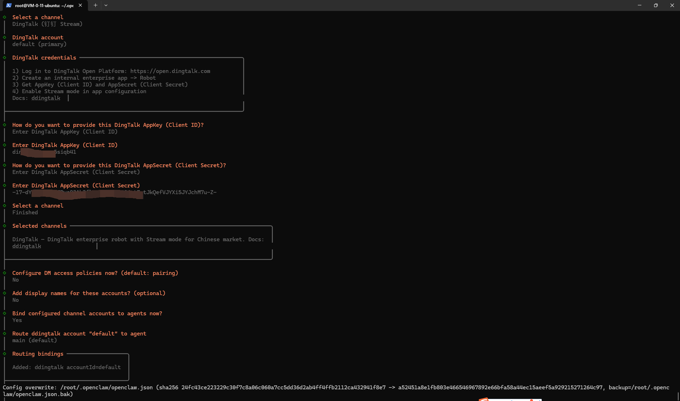Click the 'main (default)' agent value
This screenshot has height=401, width=680.
pyautogui.click(x=34, y=340)
